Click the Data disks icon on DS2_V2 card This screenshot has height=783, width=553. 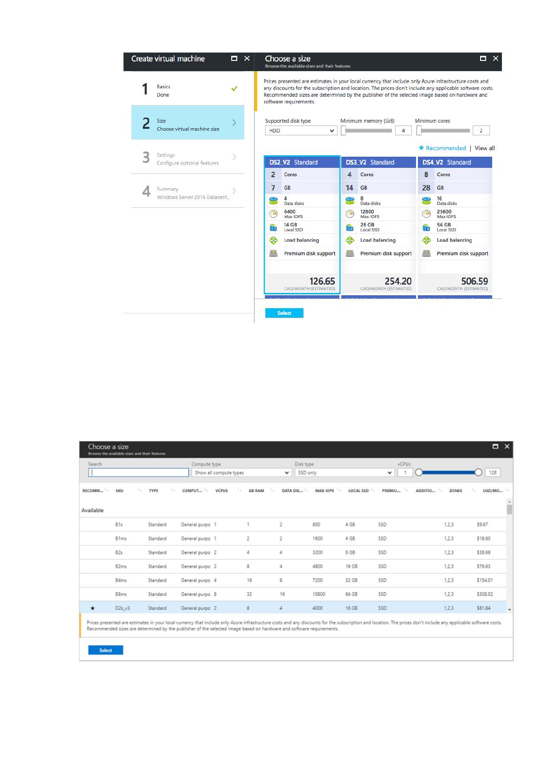tap(273, 201)
